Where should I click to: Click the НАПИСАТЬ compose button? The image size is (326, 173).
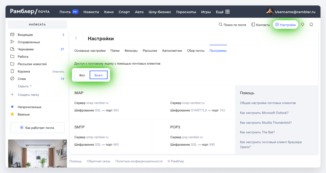(x=37, y=24)
